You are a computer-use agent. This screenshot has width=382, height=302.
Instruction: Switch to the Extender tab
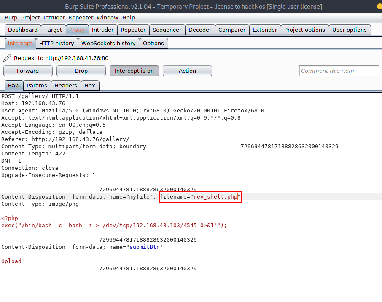click(x=265, y=30)
